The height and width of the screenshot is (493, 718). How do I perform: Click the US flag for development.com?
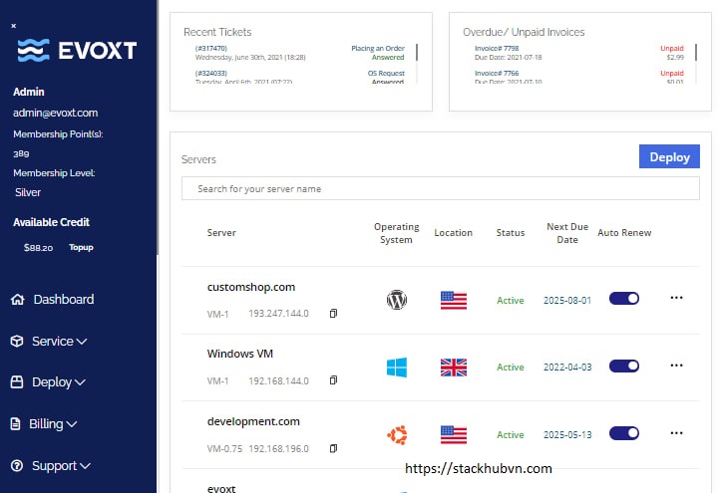tap(454, 434)
